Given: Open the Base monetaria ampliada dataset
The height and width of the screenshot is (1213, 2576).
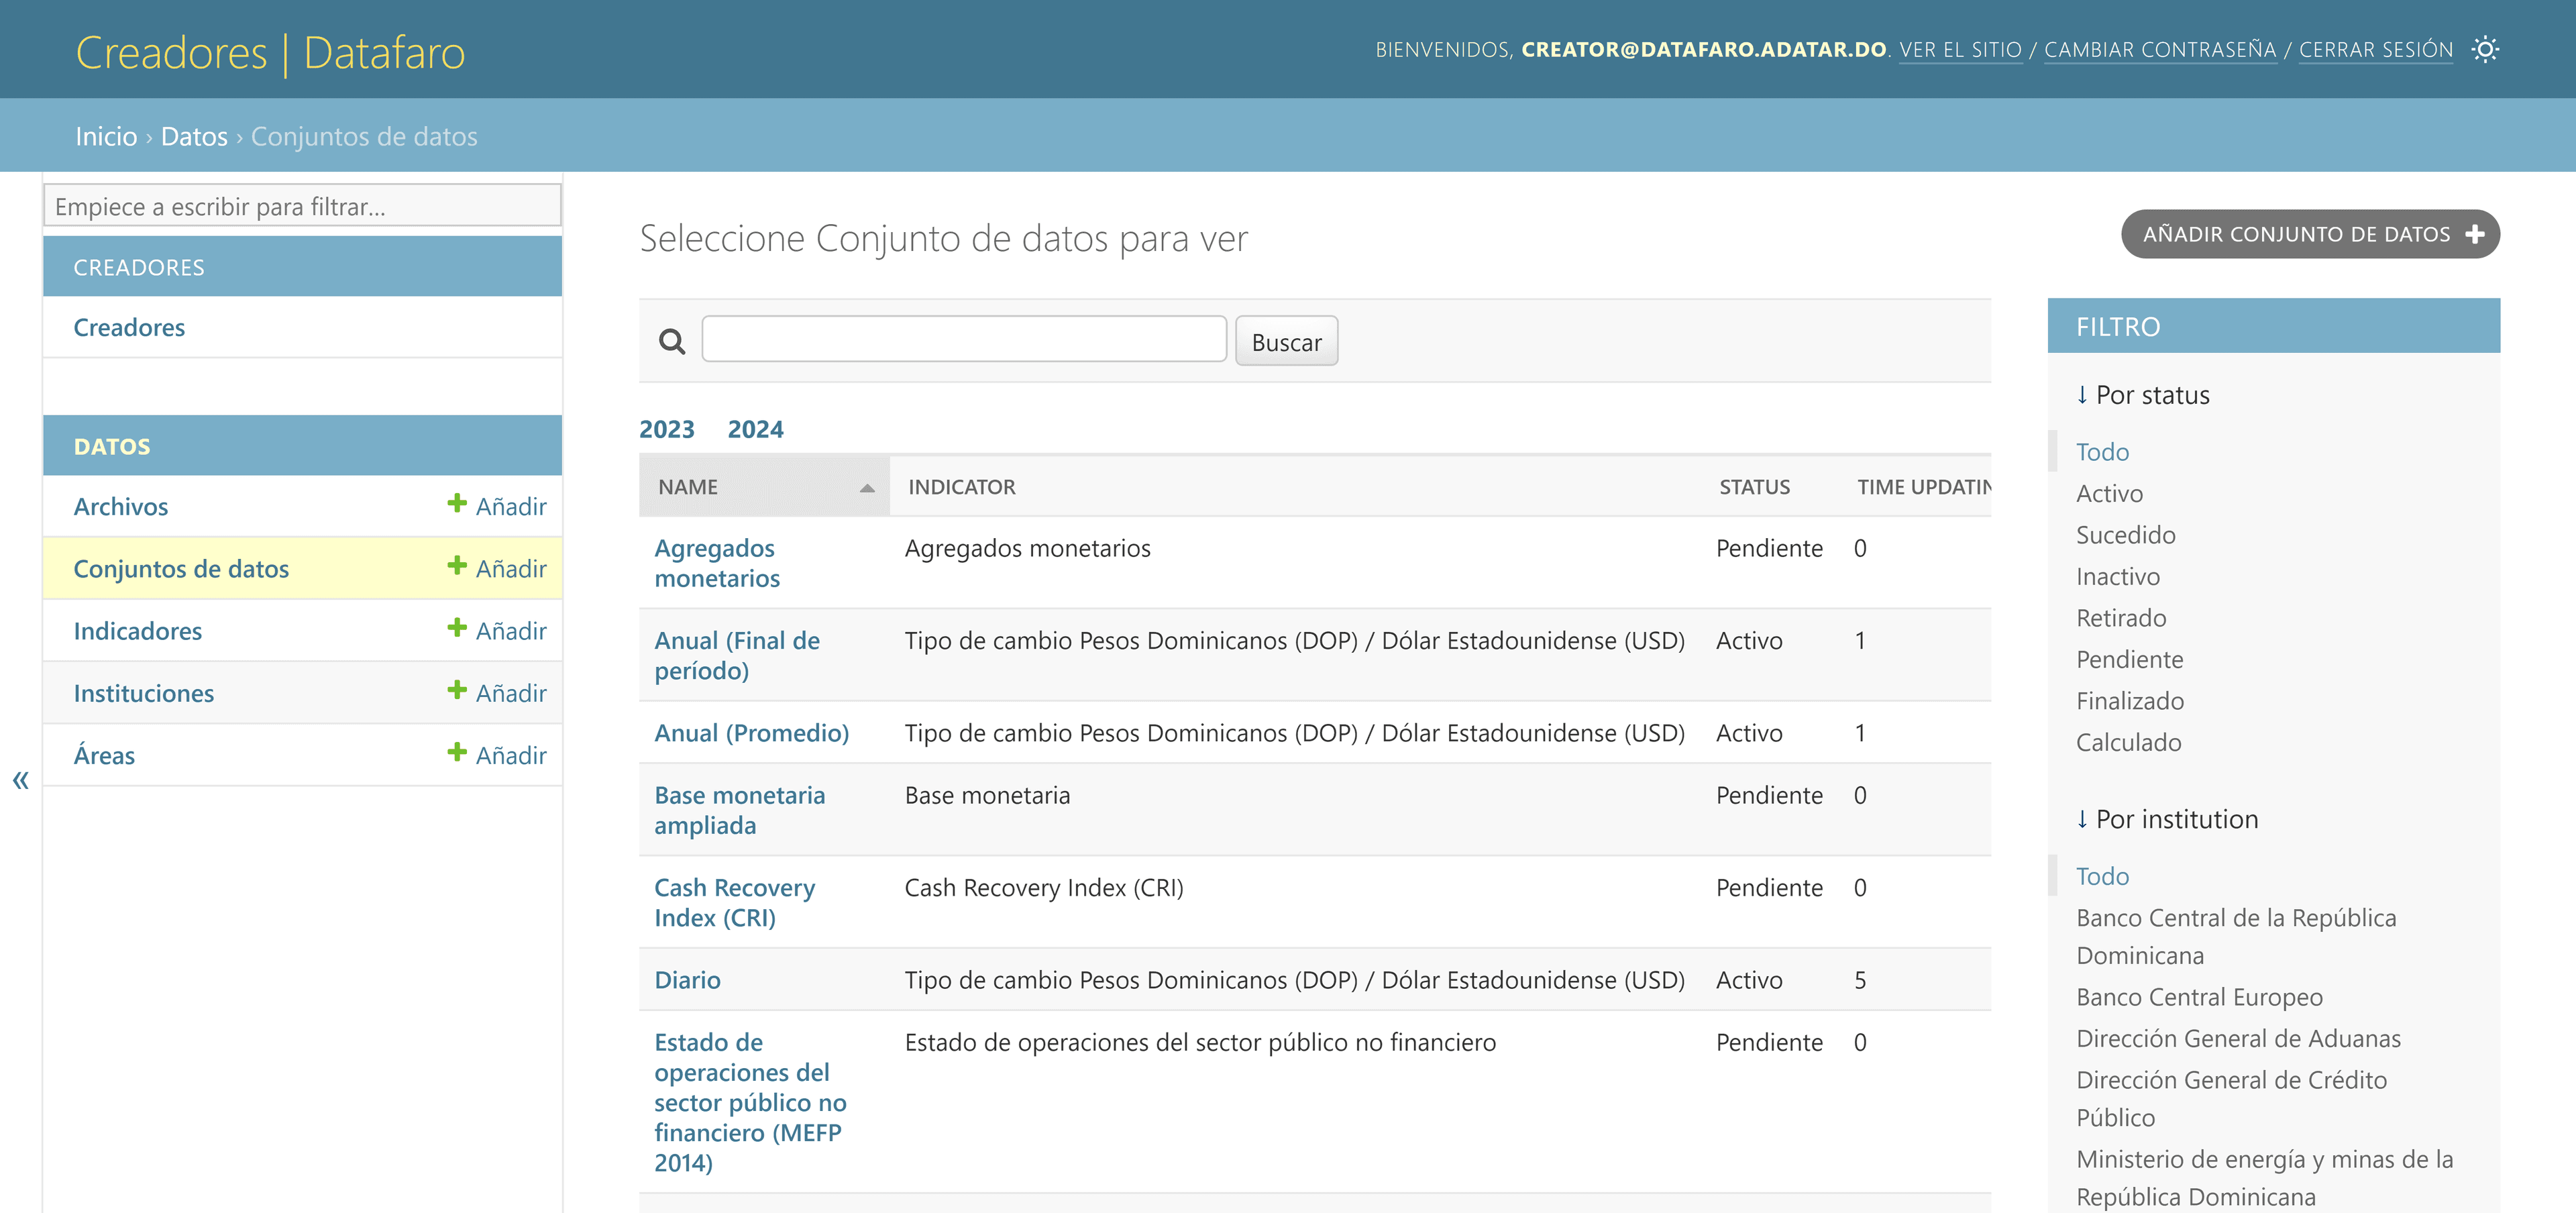Looking at the screenshot, I should pyautogui.click(x=739, y=810).
